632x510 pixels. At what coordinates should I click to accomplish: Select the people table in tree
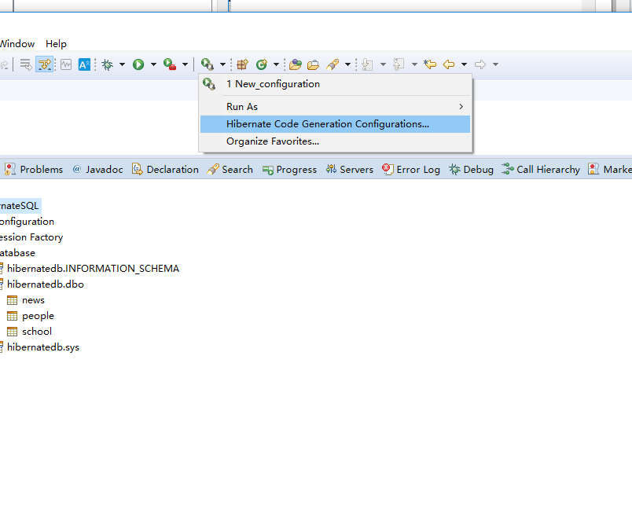pyautogui.click(x=38, y=316)
